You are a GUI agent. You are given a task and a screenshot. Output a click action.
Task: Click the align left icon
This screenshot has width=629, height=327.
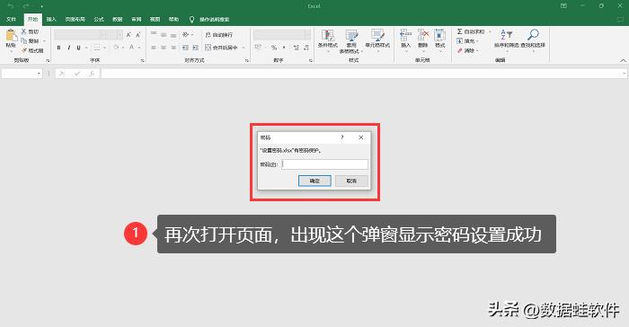[154, 48]
